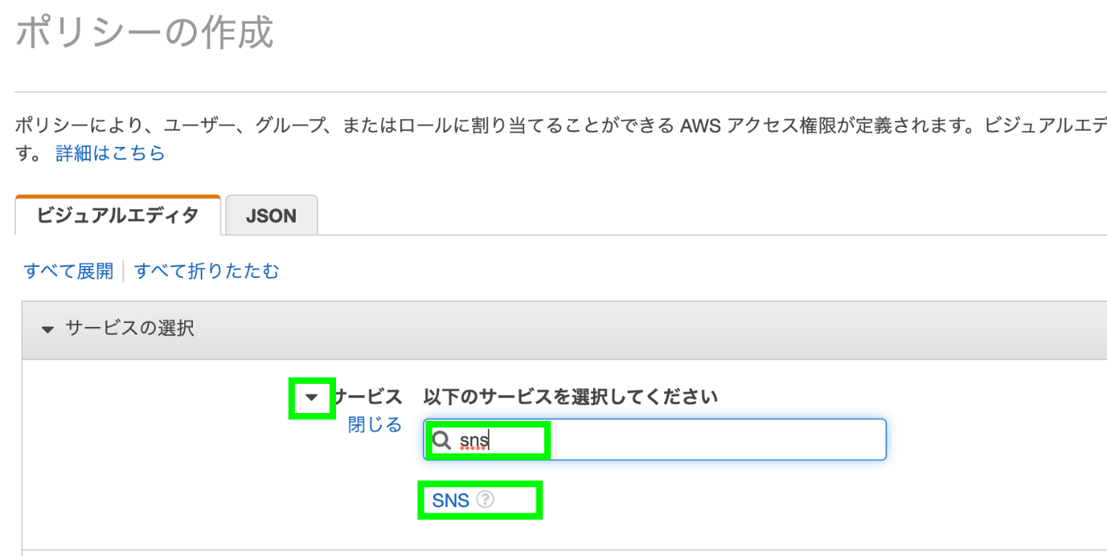Switch to the ビジュアルエディタ tab

click(x=118, y=215)
